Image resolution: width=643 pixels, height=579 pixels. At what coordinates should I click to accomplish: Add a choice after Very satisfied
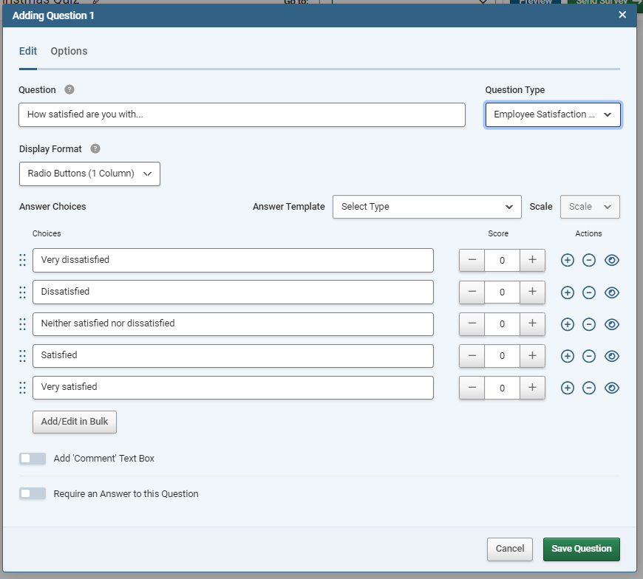(x=567, y=388)
